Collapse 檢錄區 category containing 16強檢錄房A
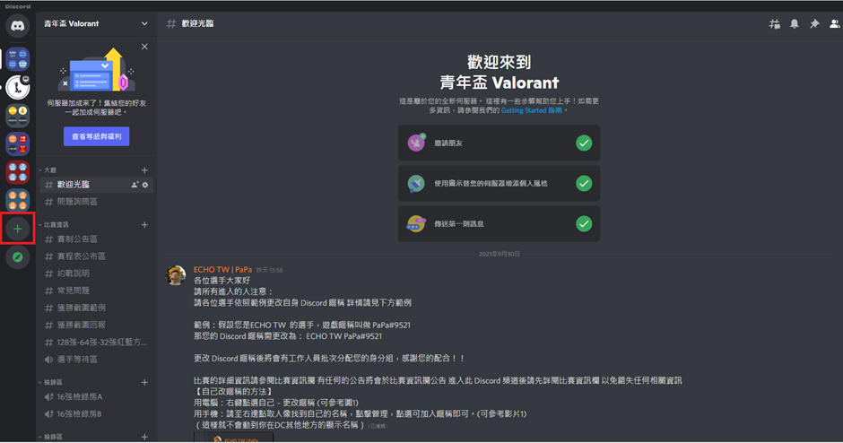 [50, 382]
